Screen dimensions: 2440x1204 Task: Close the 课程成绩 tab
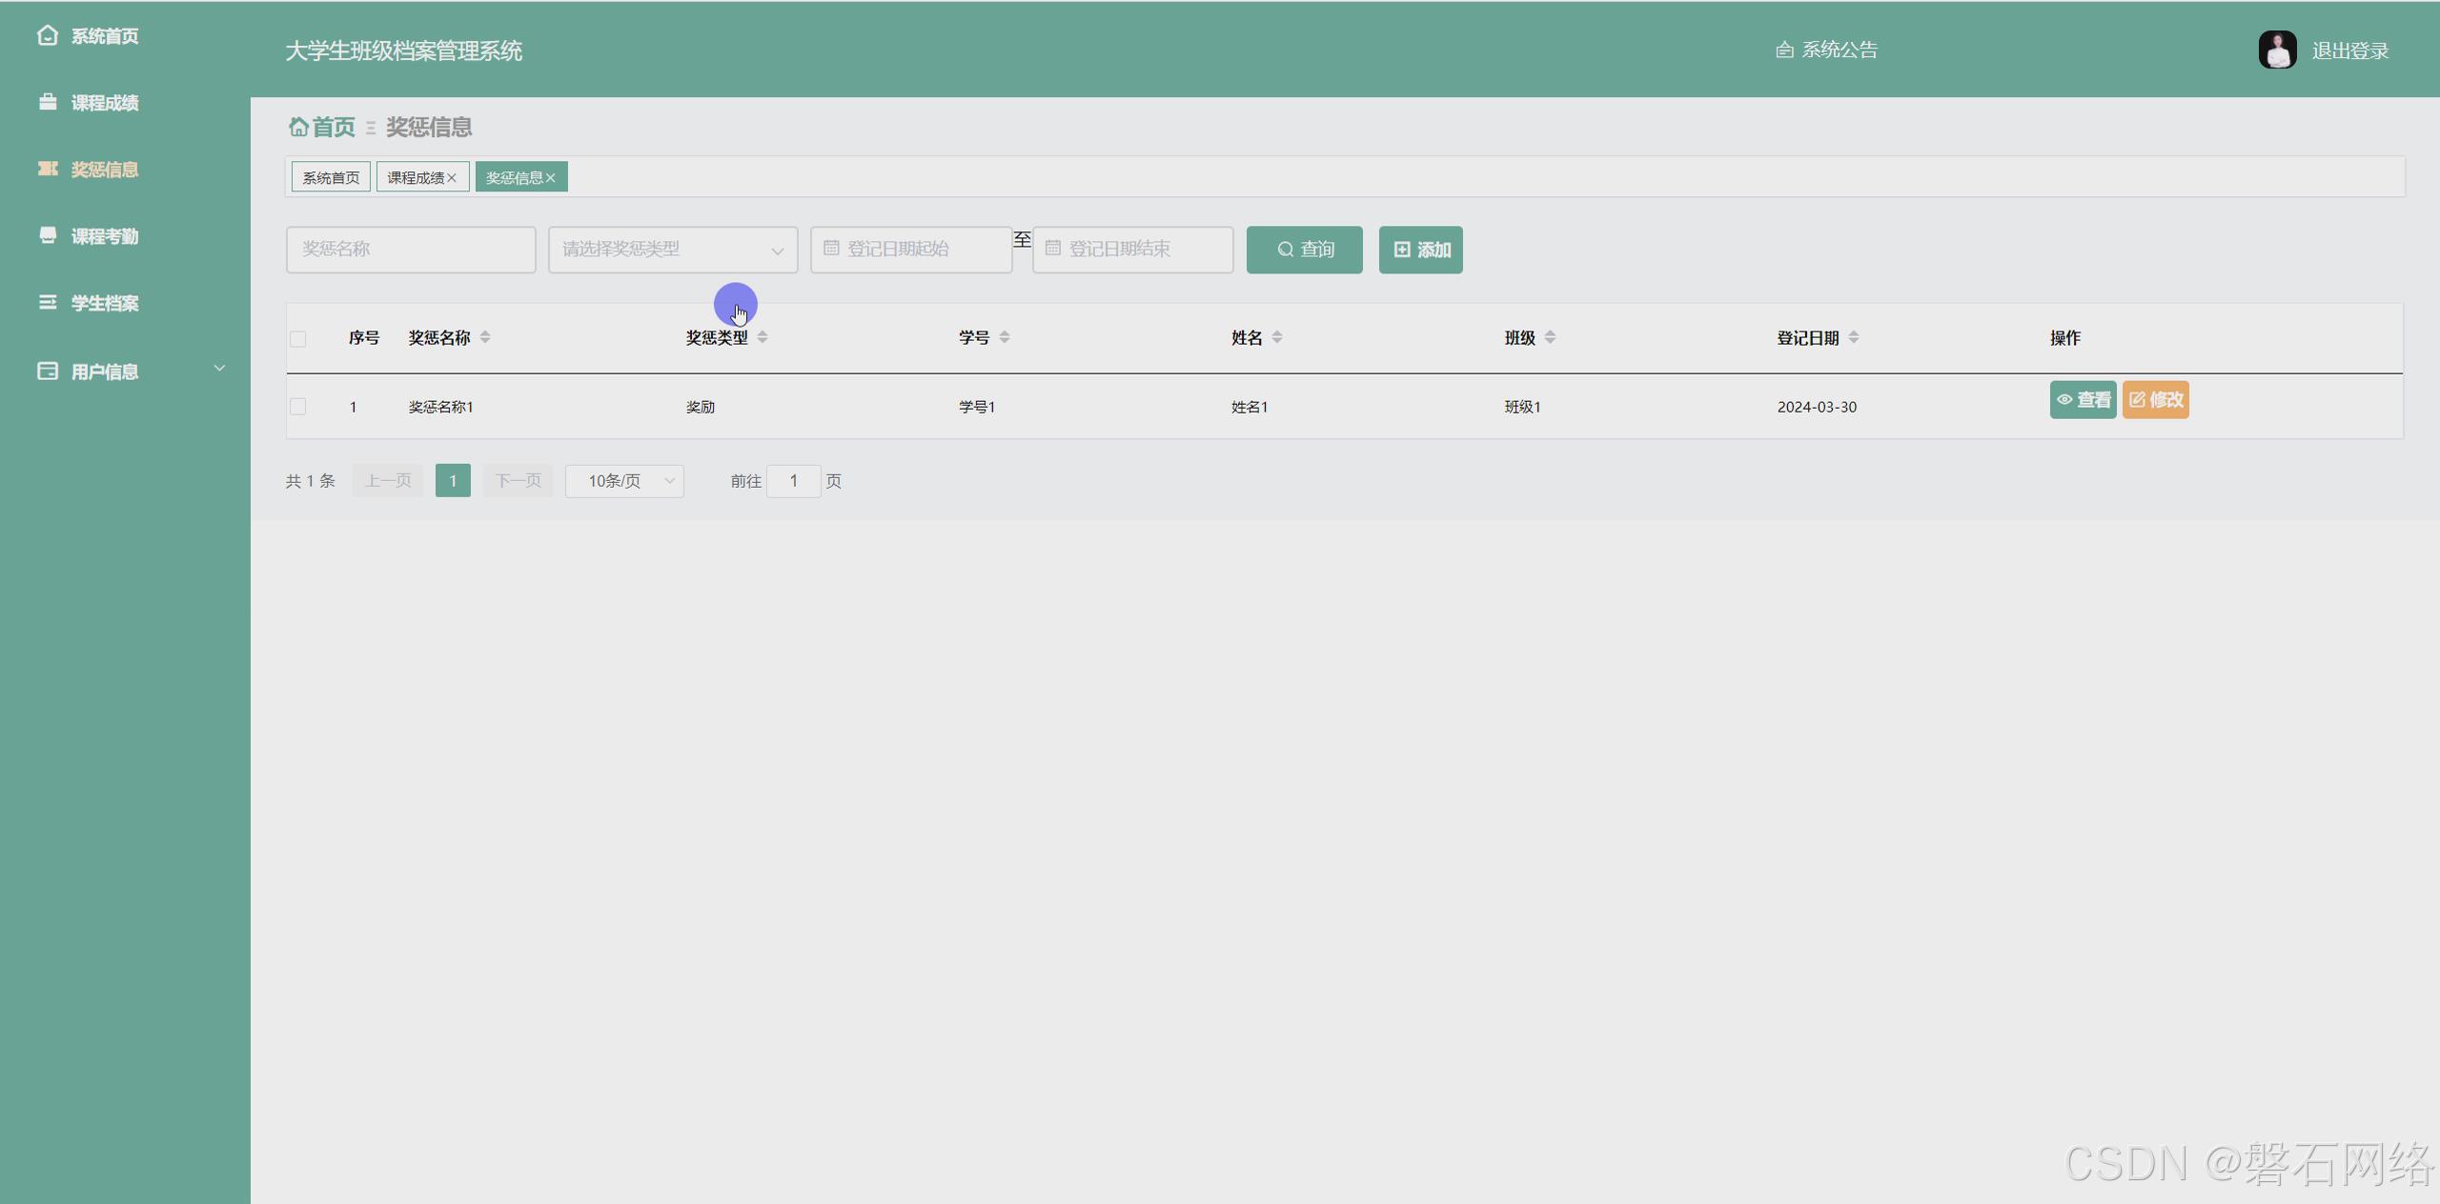[x=452, y=178]
